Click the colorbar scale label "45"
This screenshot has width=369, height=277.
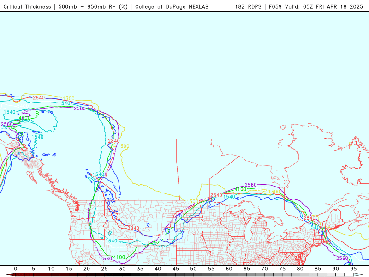click(x=176, y=269)
